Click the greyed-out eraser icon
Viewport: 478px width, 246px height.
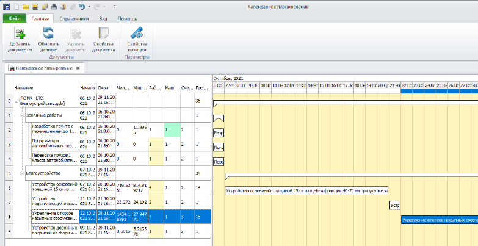(72, 6)
